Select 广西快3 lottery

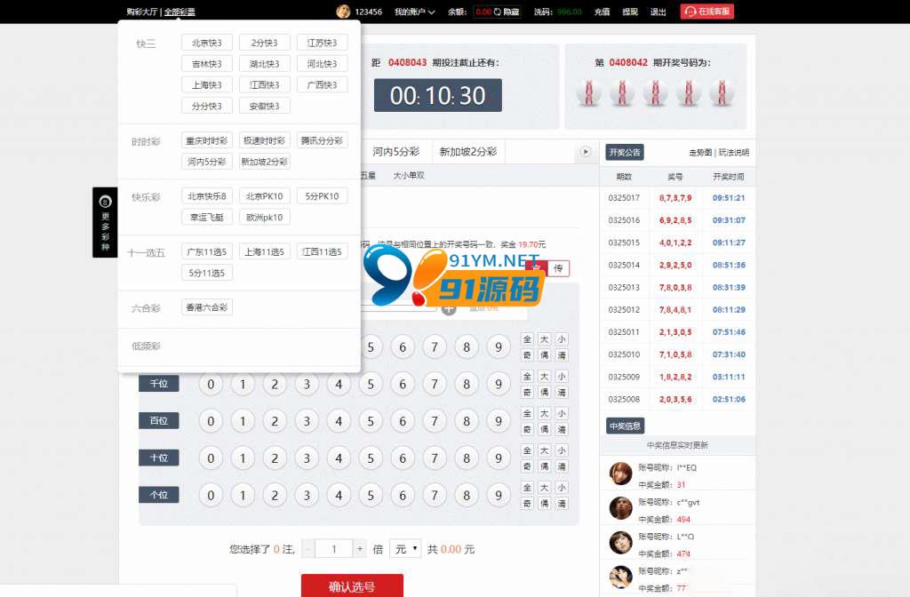322,84
